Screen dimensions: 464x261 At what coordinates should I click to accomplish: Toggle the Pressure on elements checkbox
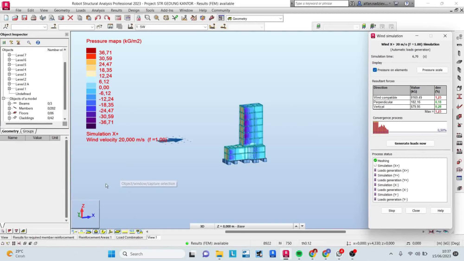coord(375,70)
